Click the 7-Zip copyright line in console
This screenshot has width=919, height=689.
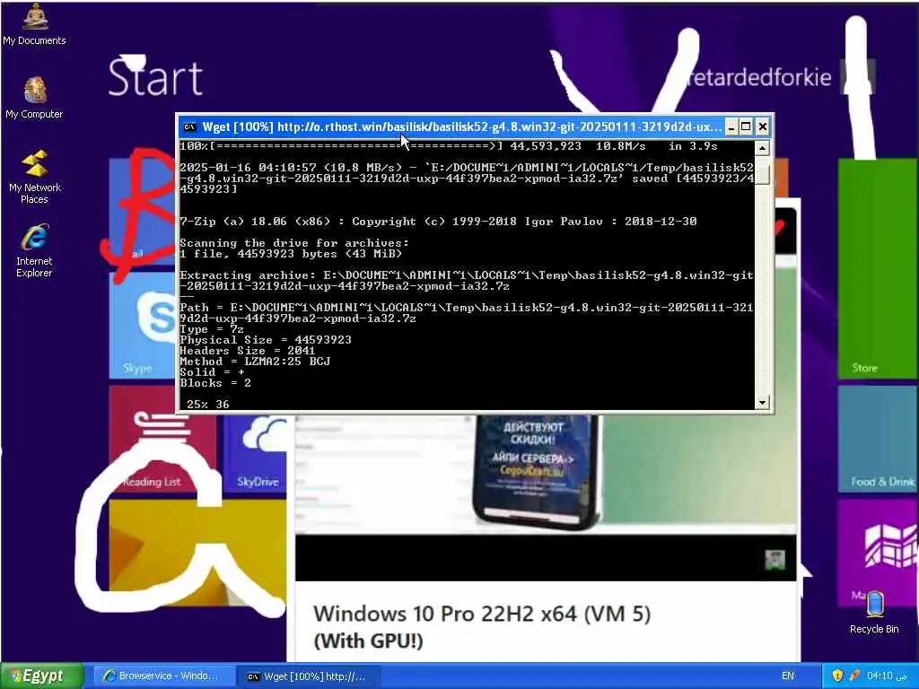438,222
